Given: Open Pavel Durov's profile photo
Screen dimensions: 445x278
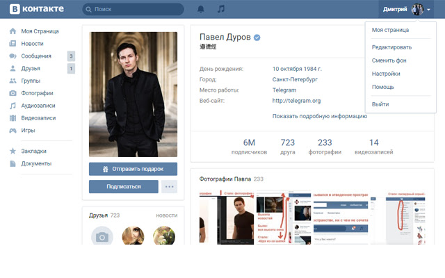Looking at the screenshot, I should pyautogui.click(x=133, y=93).
